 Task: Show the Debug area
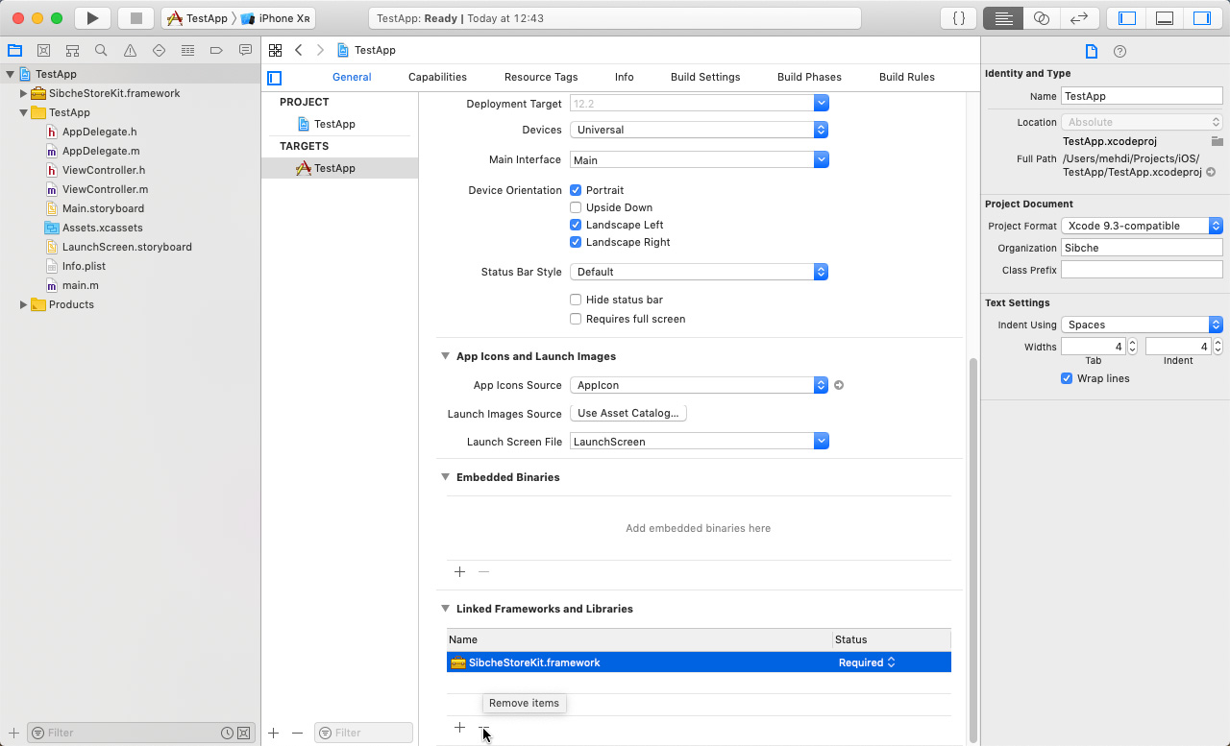pos(1165,18)
